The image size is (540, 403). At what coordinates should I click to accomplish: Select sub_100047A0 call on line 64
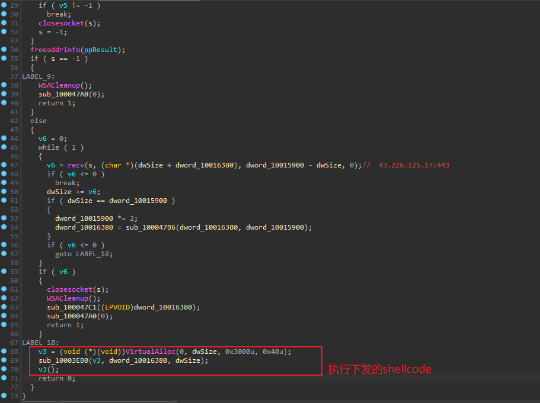coord(72,317)
